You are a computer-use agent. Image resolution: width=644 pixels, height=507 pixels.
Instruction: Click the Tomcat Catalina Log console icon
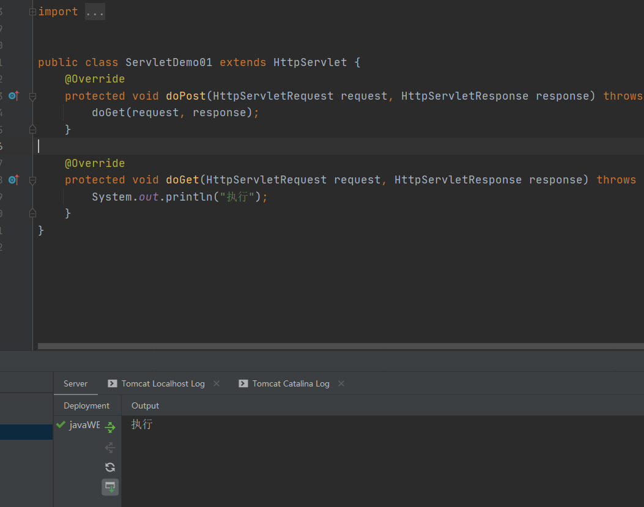[243, 383]
